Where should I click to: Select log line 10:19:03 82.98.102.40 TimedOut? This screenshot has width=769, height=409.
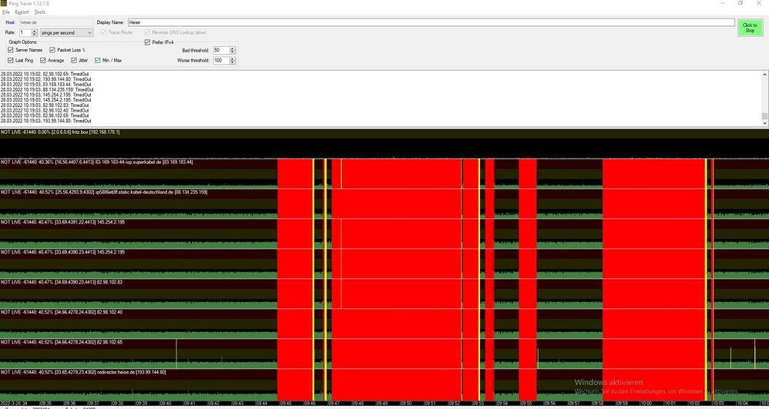click(45, 110)
